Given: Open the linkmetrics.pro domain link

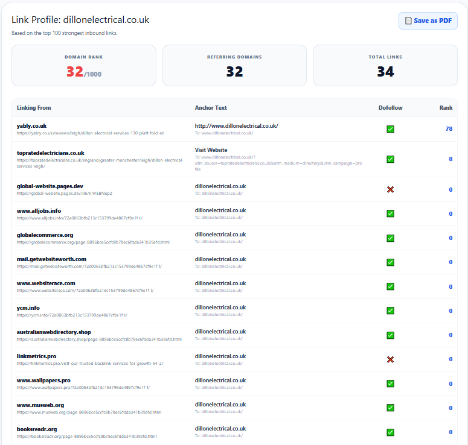Looking at the screenshot, I should 36,356.
